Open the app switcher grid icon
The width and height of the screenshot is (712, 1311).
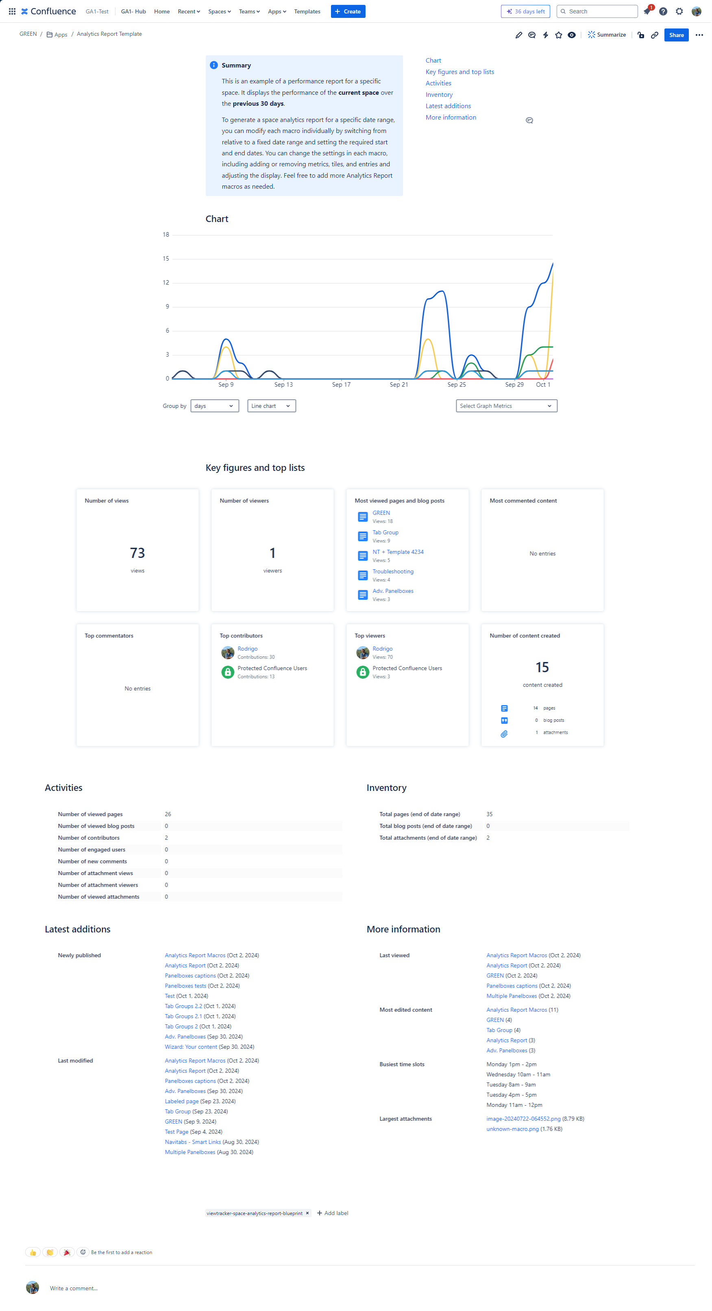click(12, 11)
